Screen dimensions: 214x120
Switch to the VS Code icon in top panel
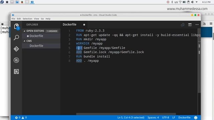(32, 2)
